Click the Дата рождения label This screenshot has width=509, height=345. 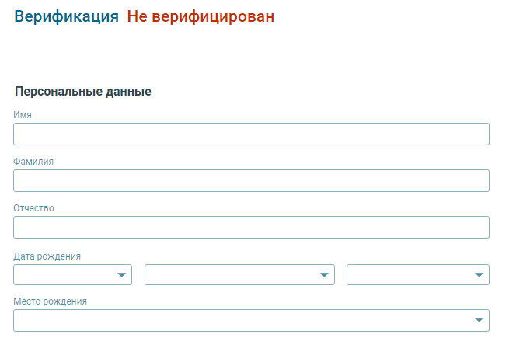point(47,256)
